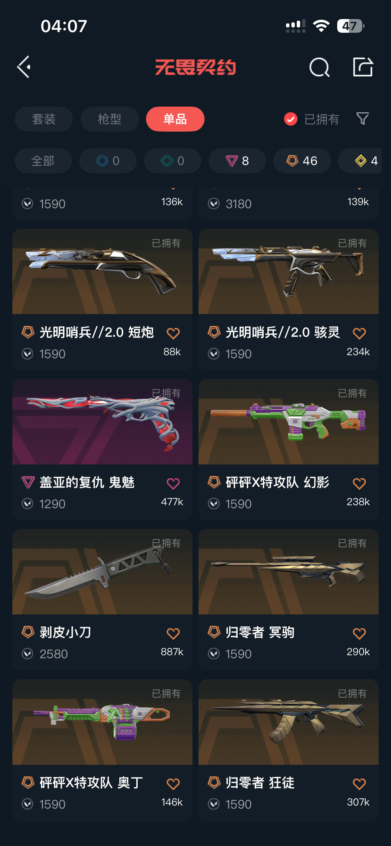This screenshot has height=846, width=391.
Task: Tap heart icon for 剥皮小刀
Action: click(x=173, y=633)
